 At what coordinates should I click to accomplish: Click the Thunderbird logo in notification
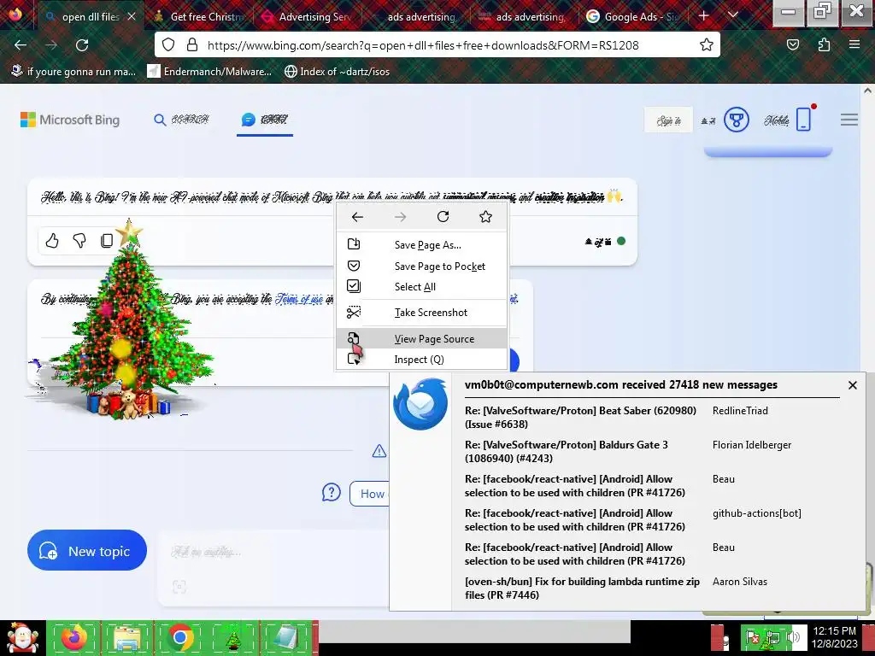(x=420, y=404)
